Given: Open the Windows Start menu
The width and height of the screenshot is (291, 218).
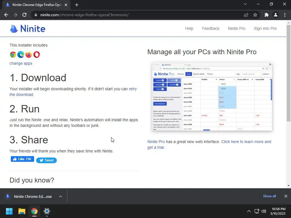Looking at the screenshot, I should click(9, 211).
